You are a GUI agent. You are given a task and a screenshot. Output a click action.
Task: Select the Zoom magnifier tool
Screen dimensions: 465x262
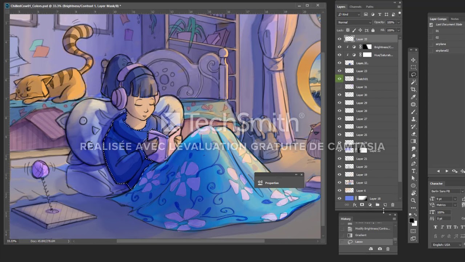click(x=413, y=201)
